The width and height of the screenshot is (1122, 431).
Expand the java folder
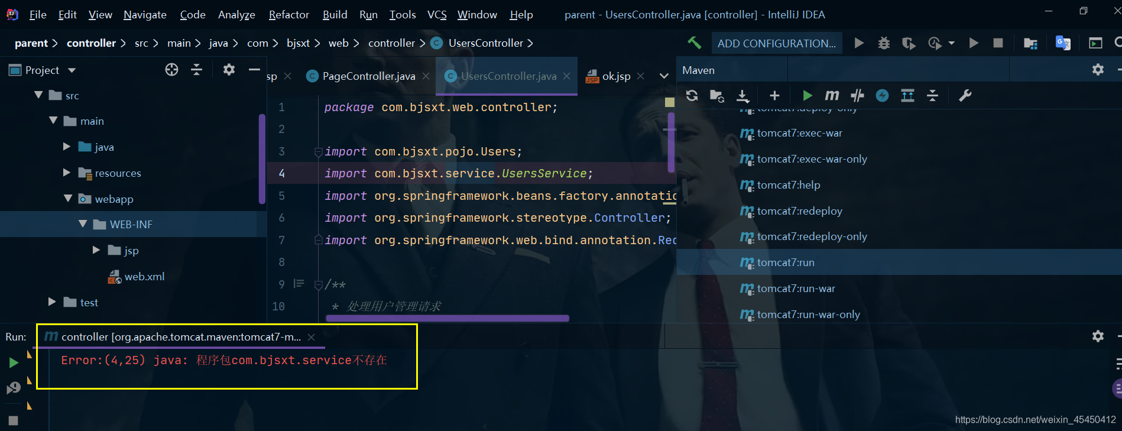point(67,146)
